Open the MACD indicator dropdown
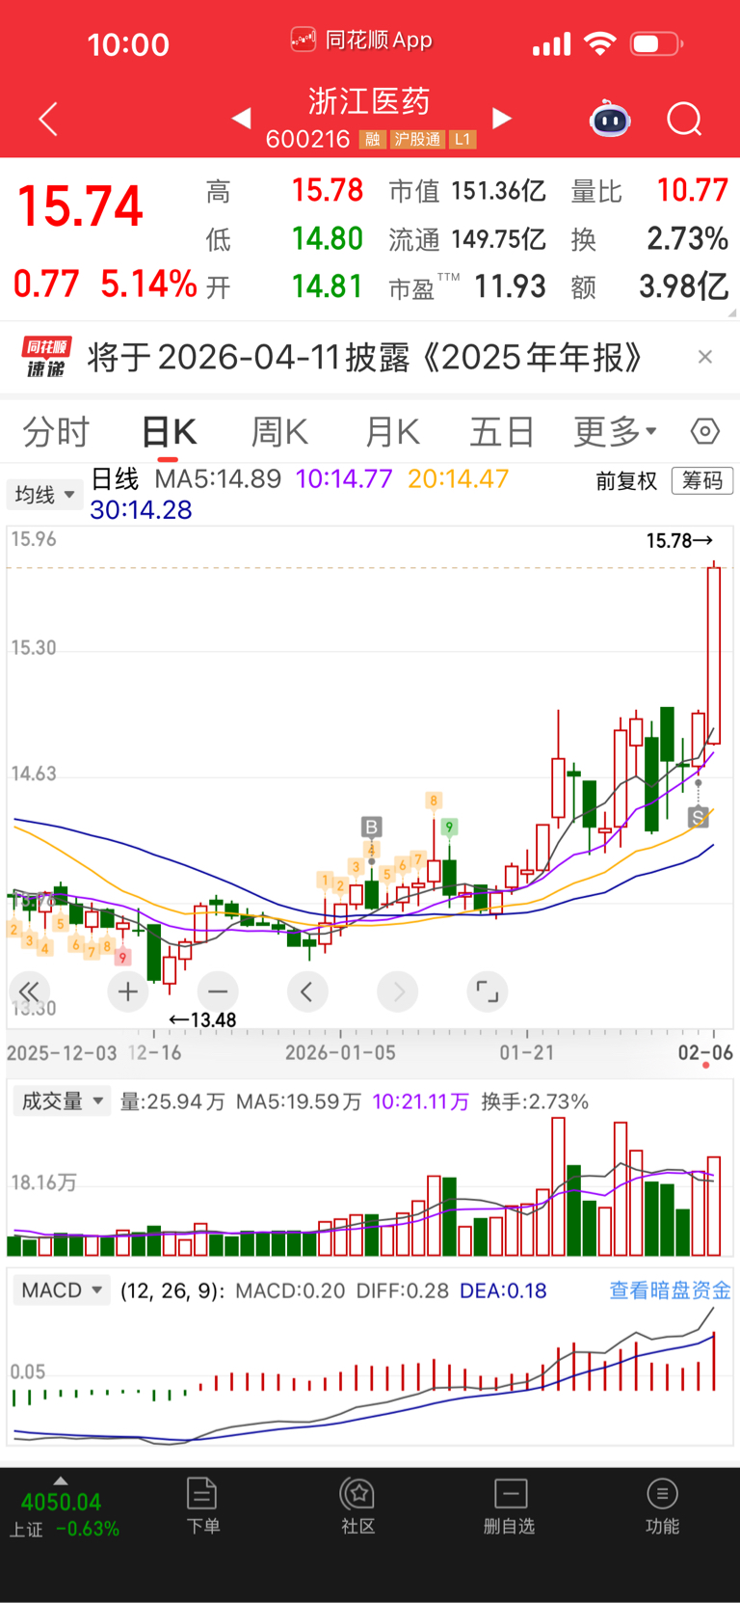The image size is (740, 1603). tap(62, 1291)
